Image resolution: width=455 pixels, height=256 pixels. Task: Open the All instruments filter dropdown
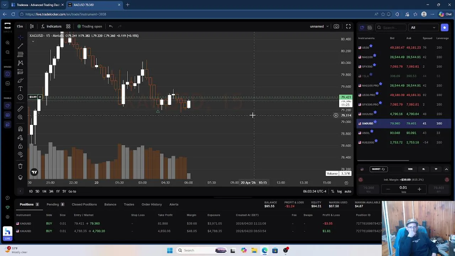point(423,27)
